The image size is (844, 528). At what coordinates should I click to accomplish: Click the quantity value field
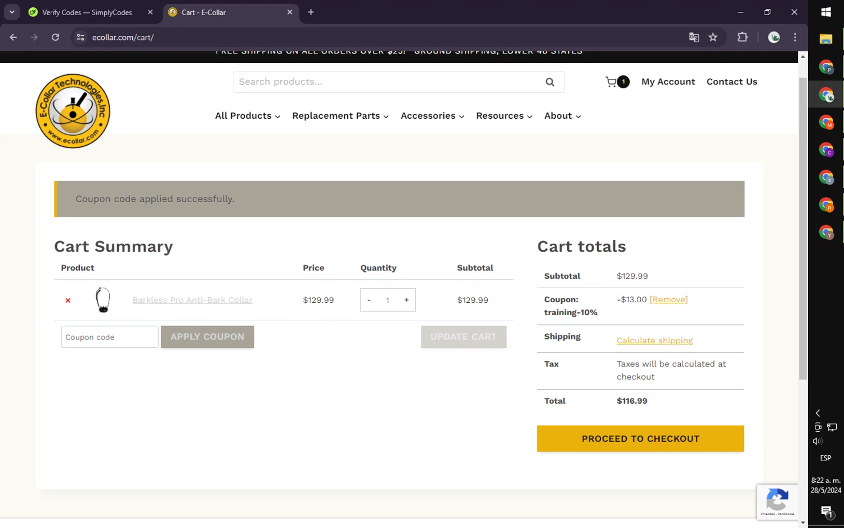(388, 300)
